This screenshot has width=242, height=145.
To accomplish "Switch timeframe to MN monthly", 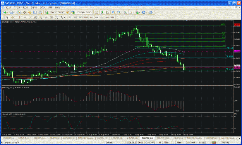I will coord(113,17).
